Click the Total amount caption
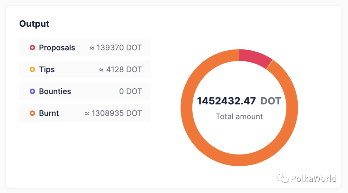The width and height of the screenshot is (348, 193). [x=239, y=117]
